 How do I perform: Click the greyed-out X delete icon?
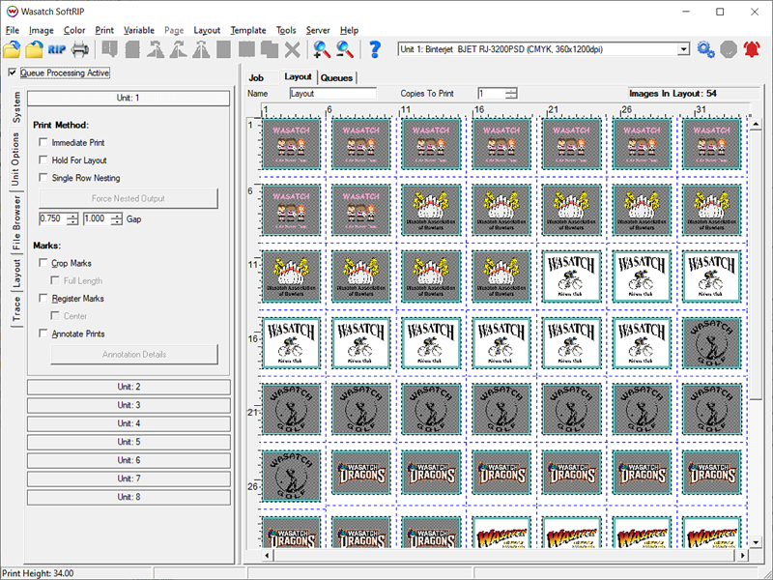[x=293, y=49]
